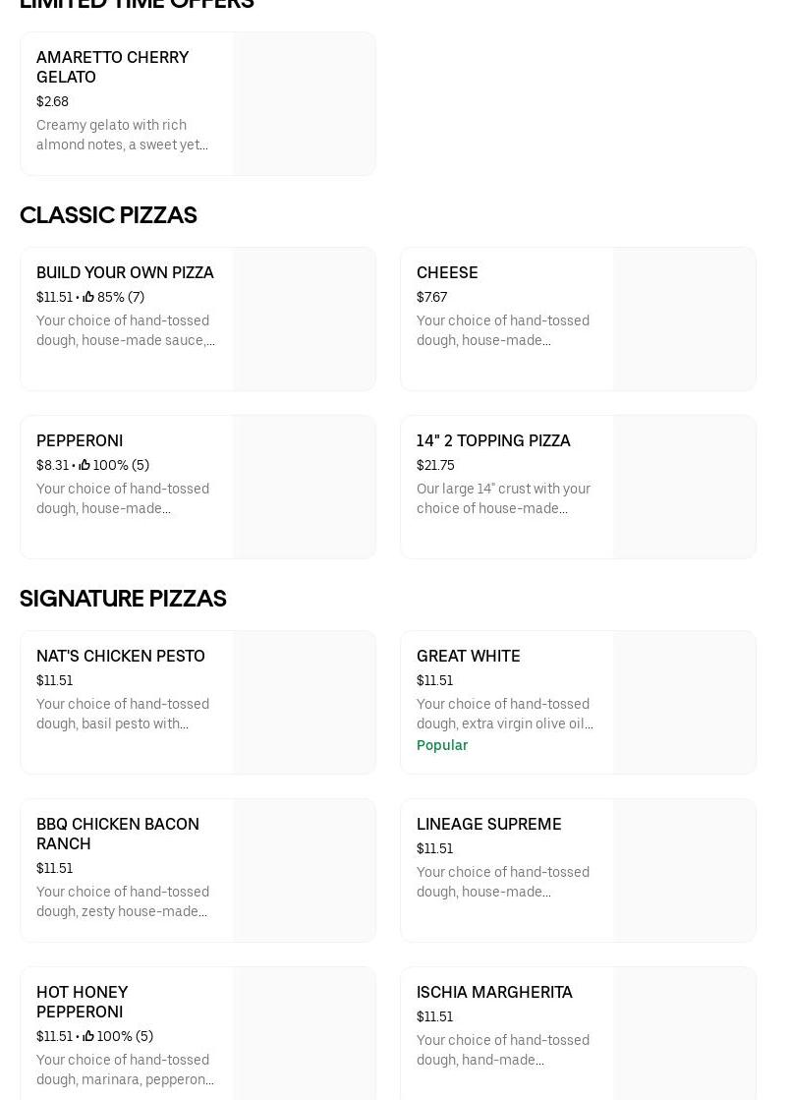Click the Lineage Supreme image thumbnail
This screenshot has height=1100, width=790.
684,871
